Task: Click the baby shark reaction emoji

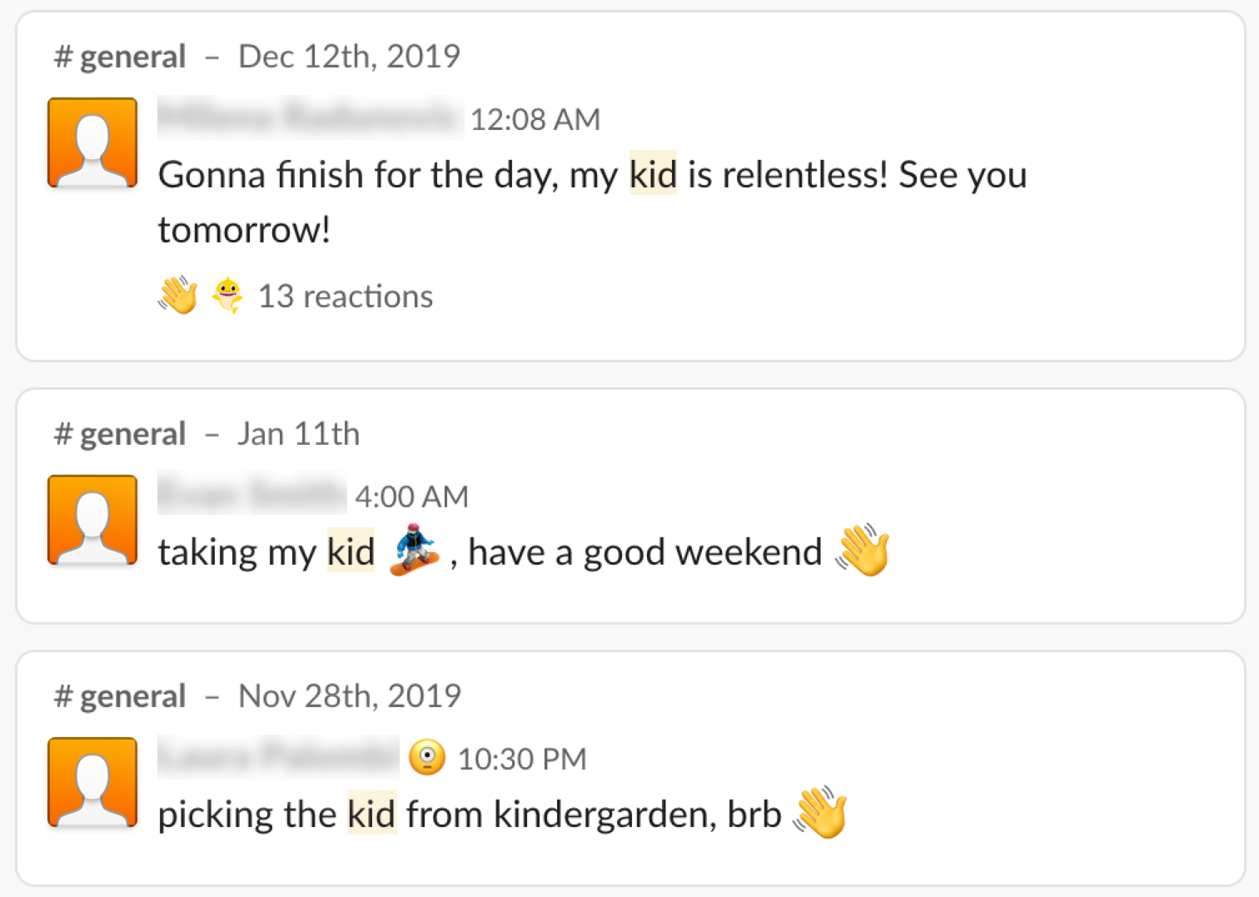Action: coord(226,296)
